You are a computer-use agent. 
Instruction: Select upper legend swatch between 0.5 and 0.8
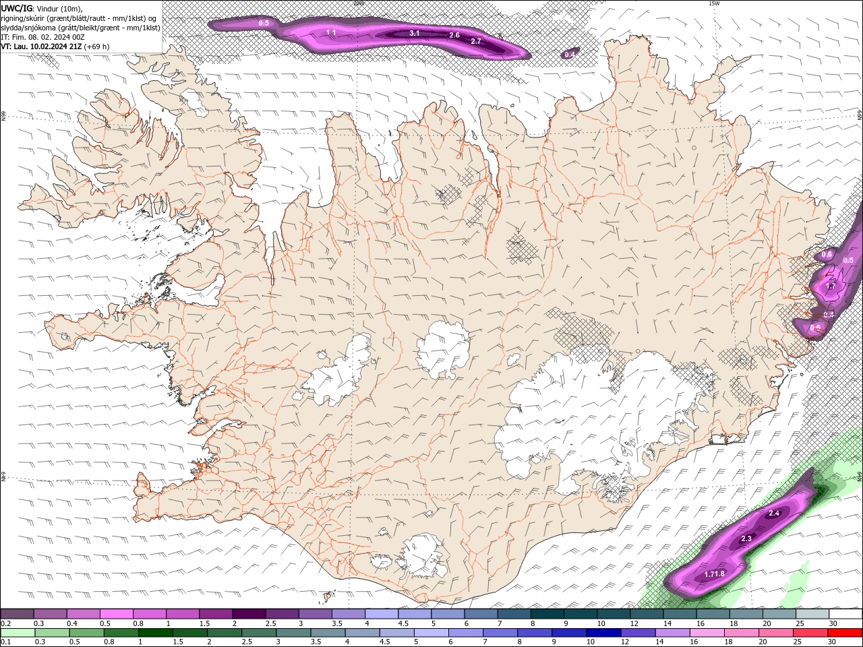(117, 613)
